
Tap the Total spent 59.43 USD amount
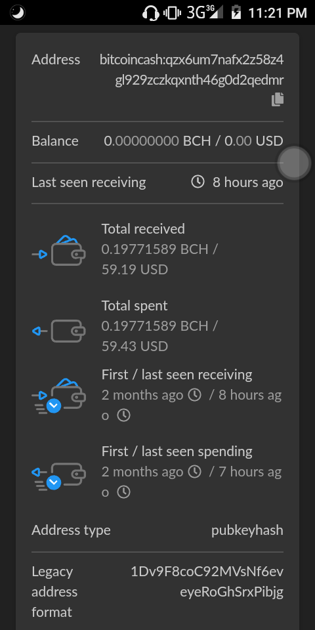click(135, 346)
